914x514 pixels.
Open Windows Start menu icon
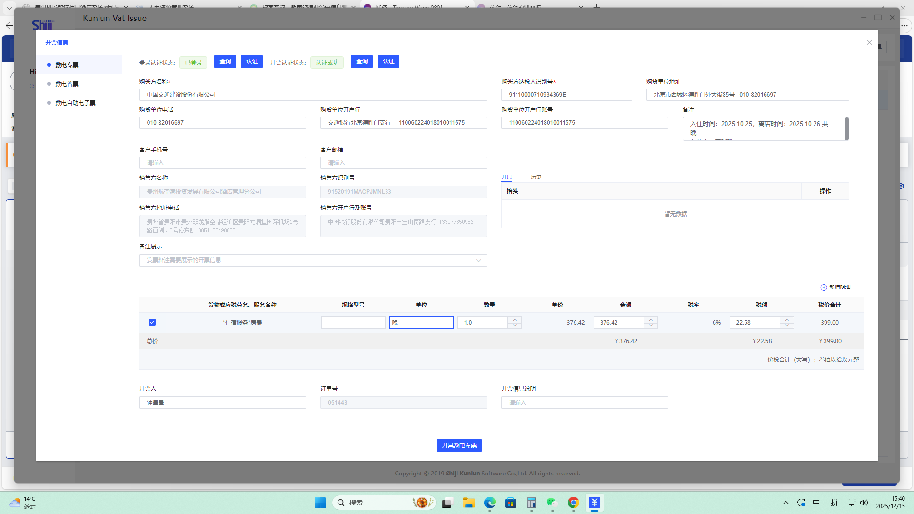click(320, 503)
